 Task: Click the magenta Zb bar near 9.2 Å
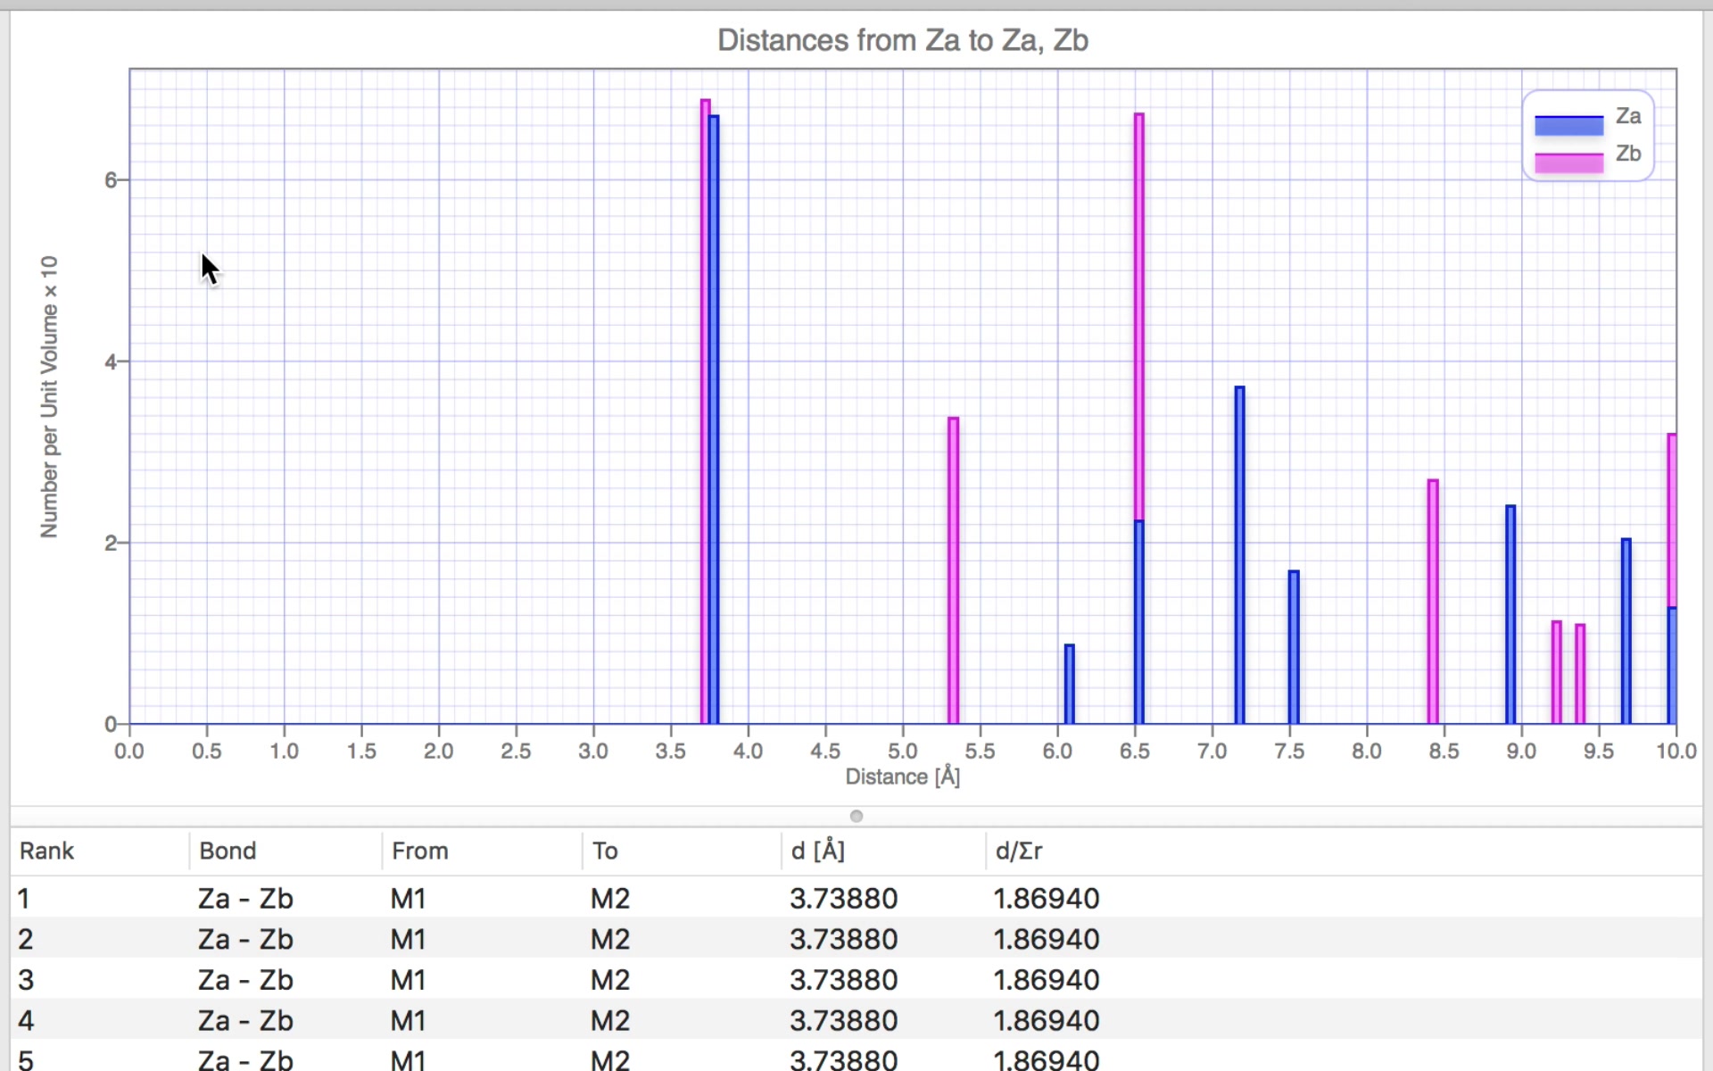[x=1557, y=672]
